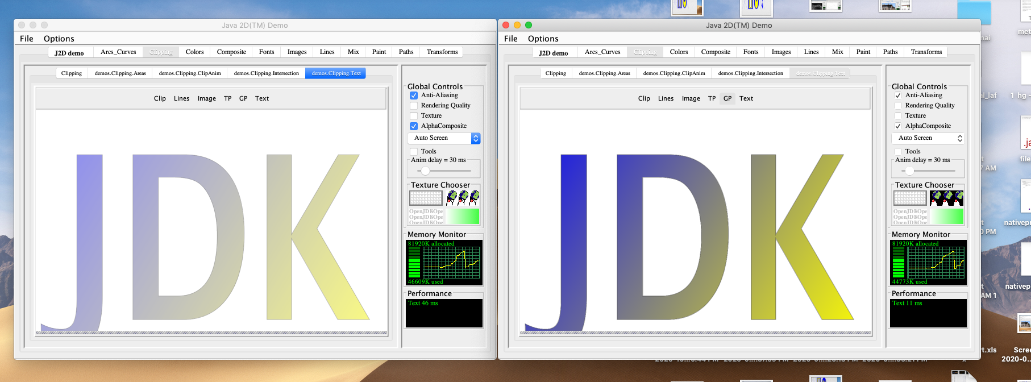Image resolution: width=1031 pixels, height=382 pixels.
Task: Choose the black-background globe texture in right window
Action: [946, 198]
